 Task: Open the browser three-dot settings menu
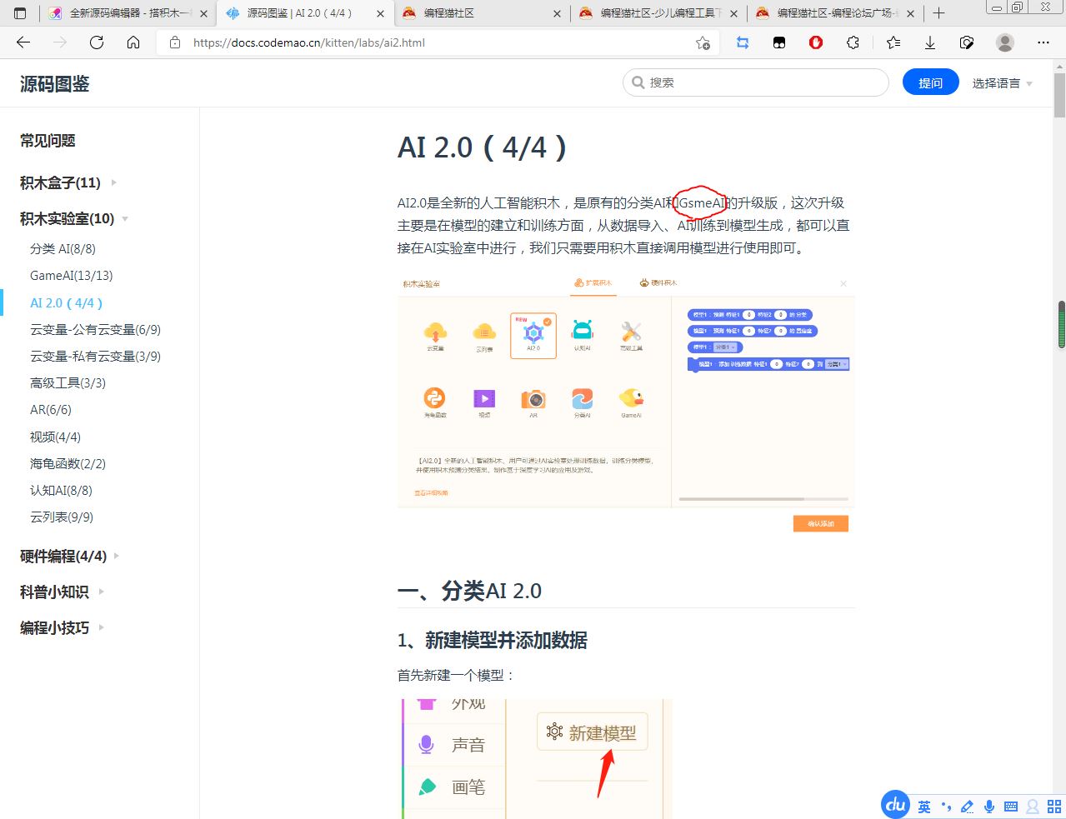pos(1043,42)
